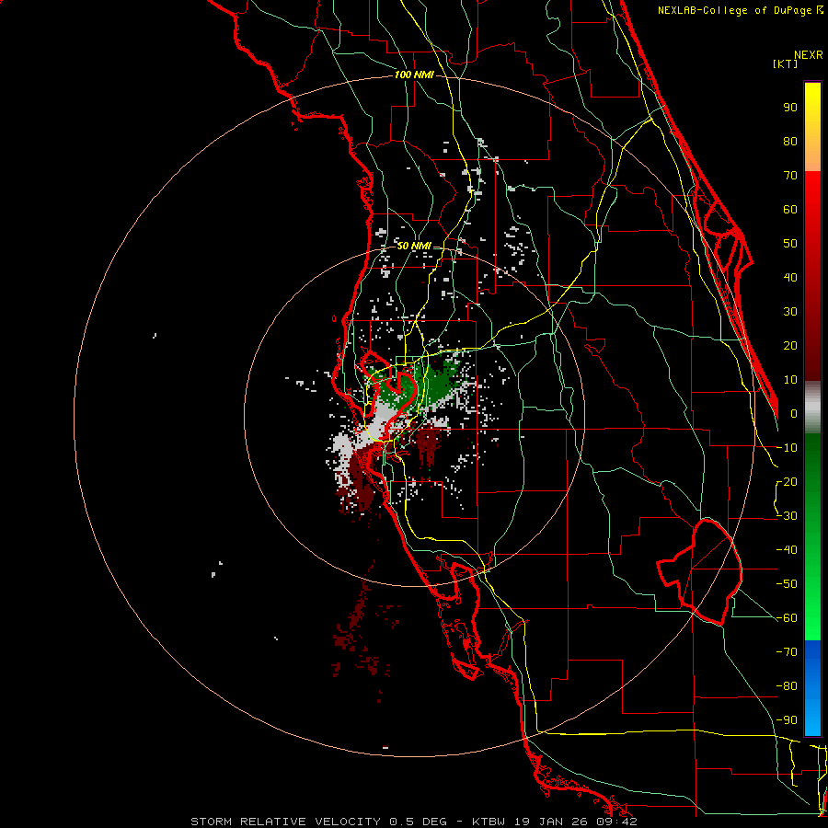Click the -30 knot scale value
Viewport: 828px width, 828px height.
click(787, 516)
